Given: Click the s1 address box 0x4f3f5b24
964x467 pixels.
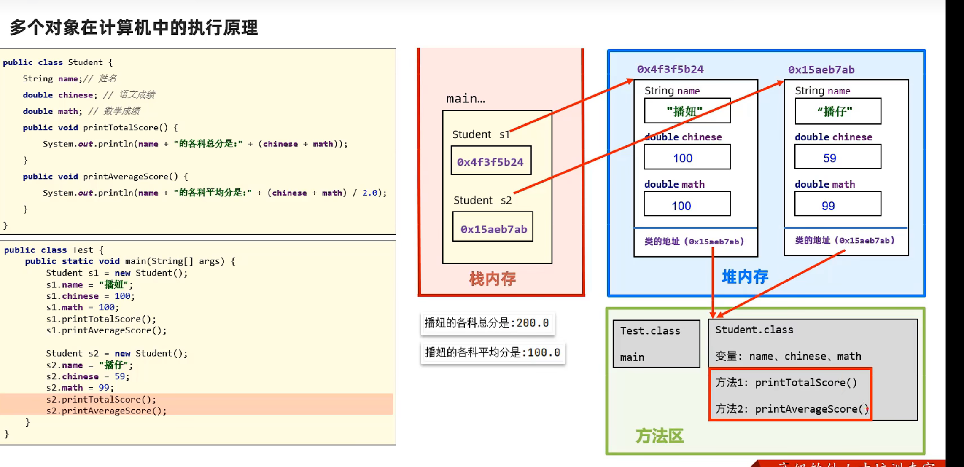Looking at the screenshot, I should [x=490, y=161].
